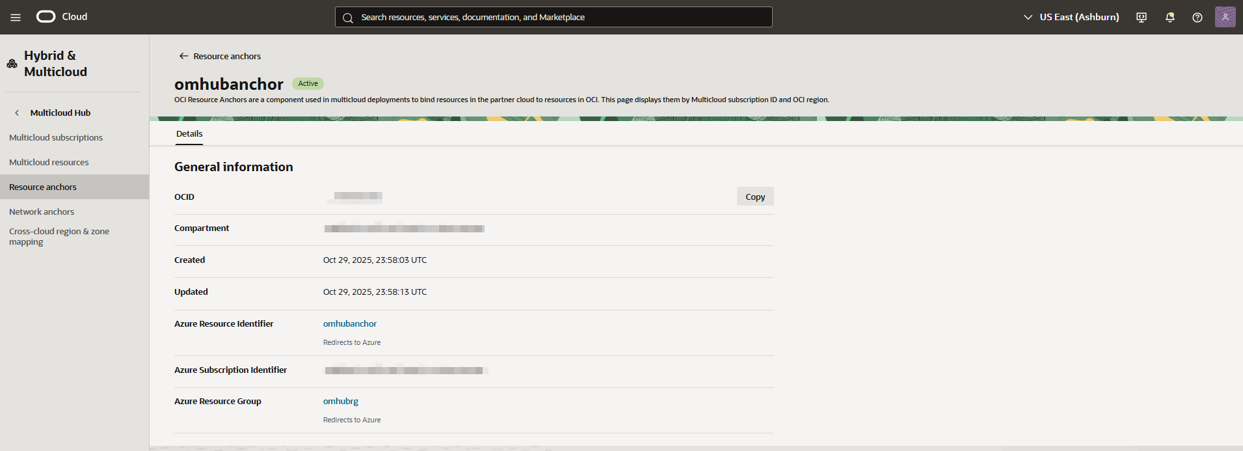Click Redirects to Azure under omhubanchor

(352, 342)
